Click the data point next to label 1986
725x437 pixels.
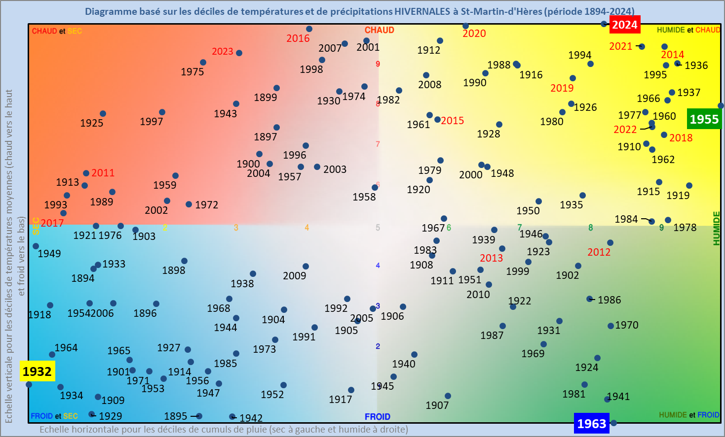click(x=589, y=299)
